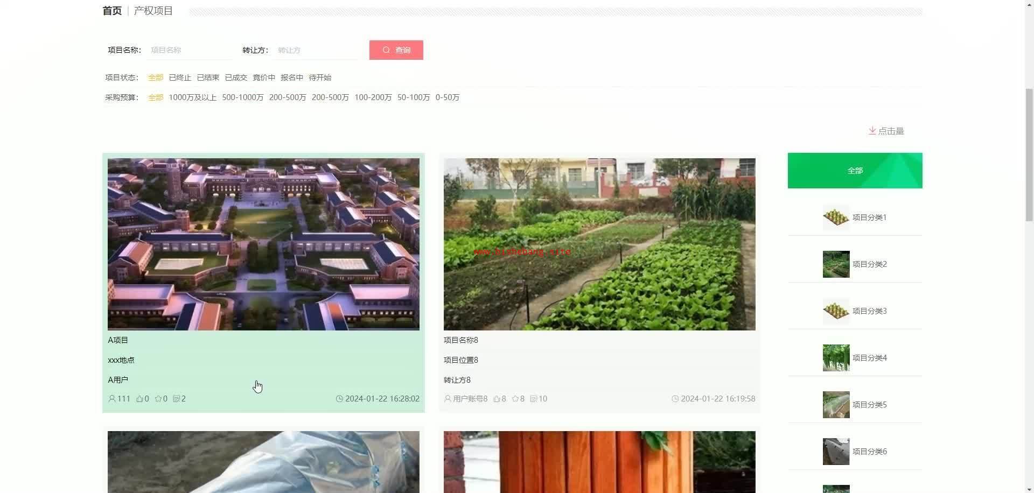
Task: Click the 项目分类2 category icon
Action: coord(836,264)
